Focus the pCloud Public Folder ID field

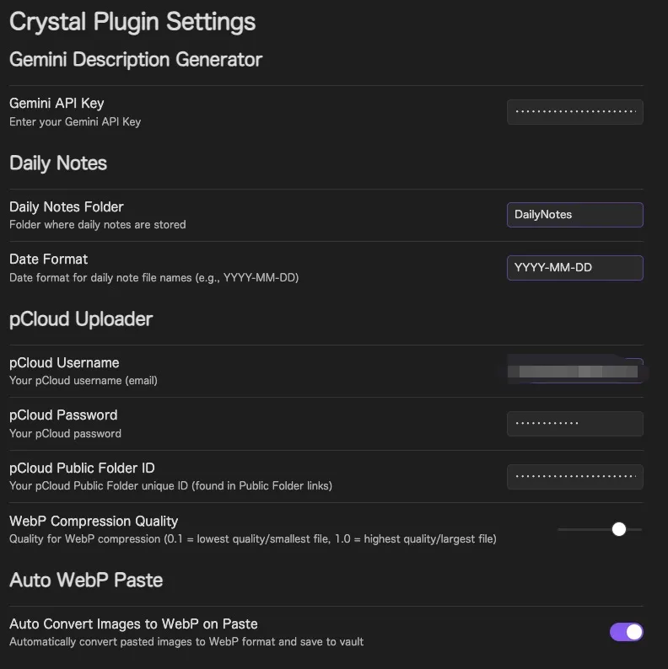[x=574, y=477]
